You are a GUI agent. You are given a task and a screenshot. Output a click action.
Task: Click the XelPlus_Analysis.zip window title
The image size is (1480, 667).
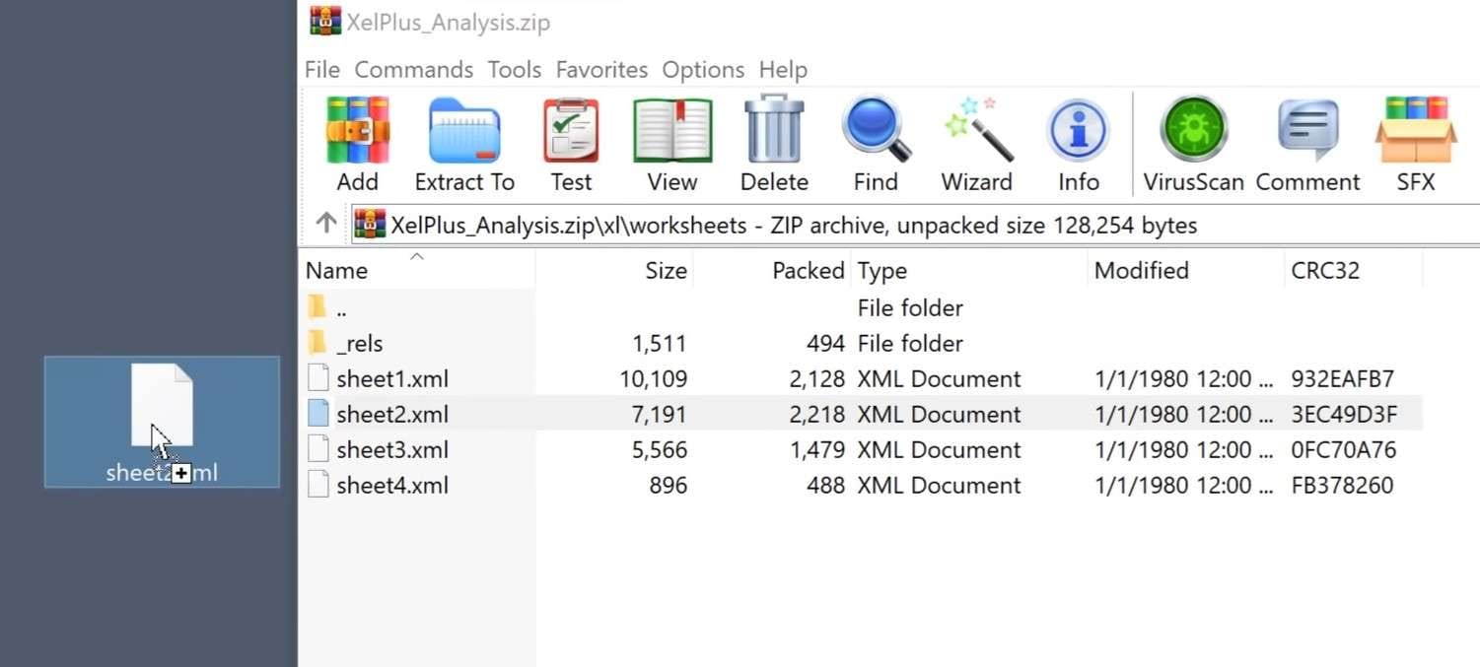click(x=448, y=22)
